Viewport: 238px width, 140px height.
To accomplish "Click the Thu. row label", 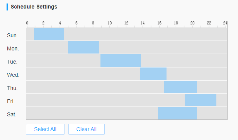I will pyautogui.click(x=12, y=88).
